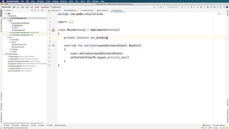Open the Pixel 2 API device dropdown
The image size is (229, 129).
(173, 7)
